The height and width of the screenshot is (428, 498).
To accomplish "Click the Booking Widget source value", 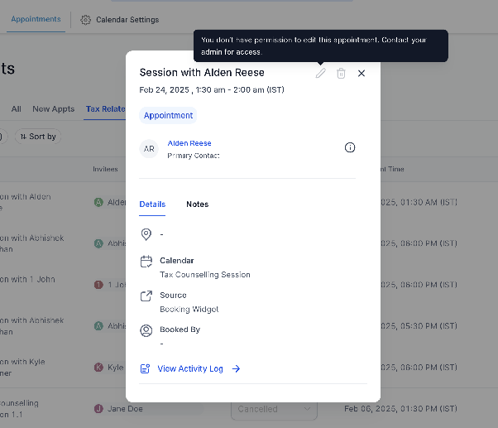I will [189, 309].
